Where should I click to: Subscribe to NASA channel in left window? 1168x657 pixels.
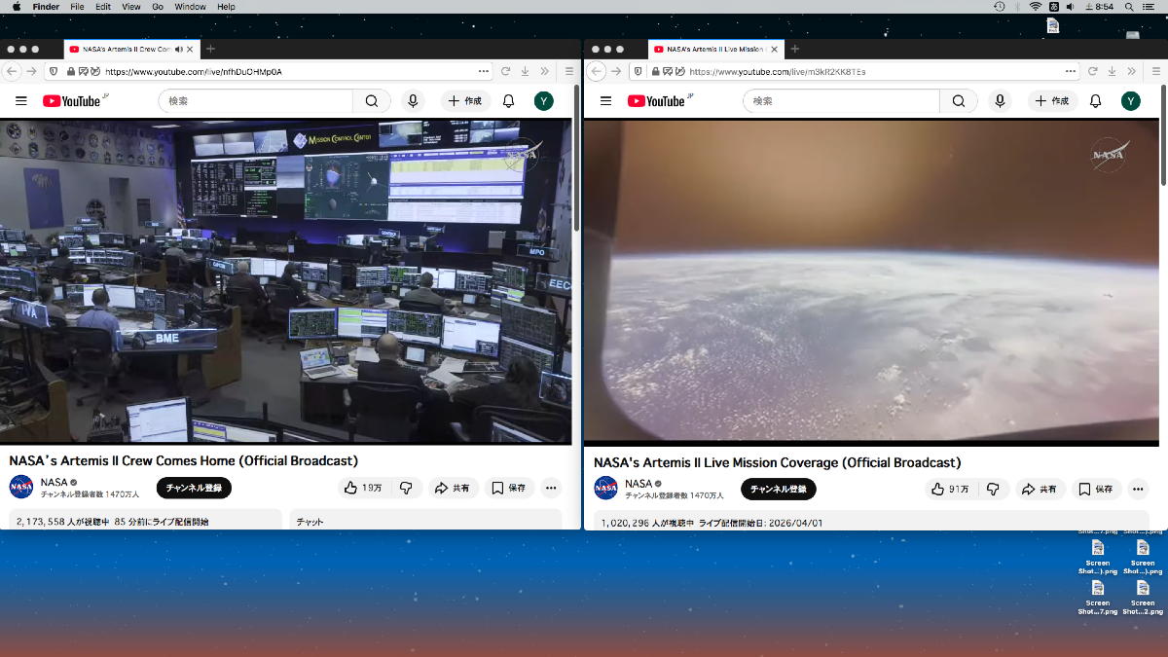[194, 488]
